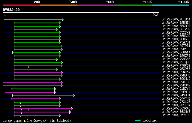192x123 pixels.
Task: Select the UniRef100_Q7XLQ3 label
Action: 176,102
